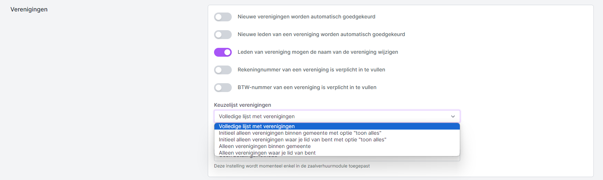
Task: Click label "BTW-nummer van een vereniging is verplicht"
Action: pos(307,88)
